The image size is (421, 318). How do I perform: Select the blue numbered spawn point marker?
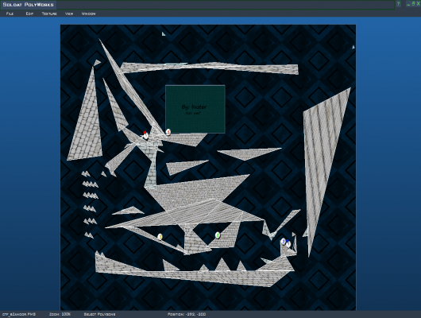point(283,242)
